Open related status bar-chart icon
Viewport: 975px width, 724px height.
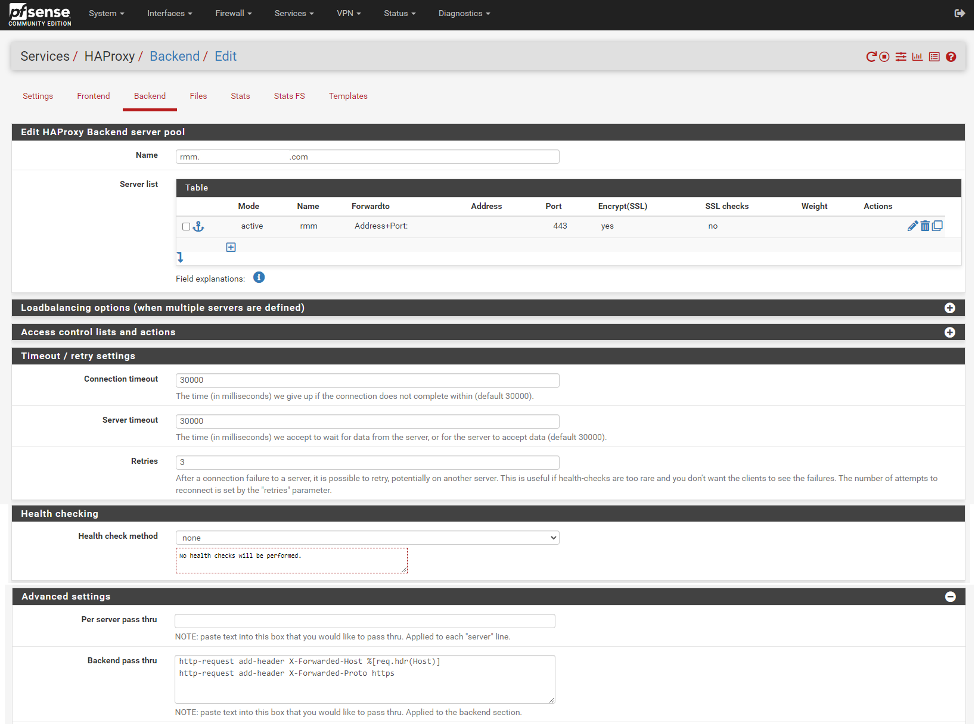click(x=917, y=57)
